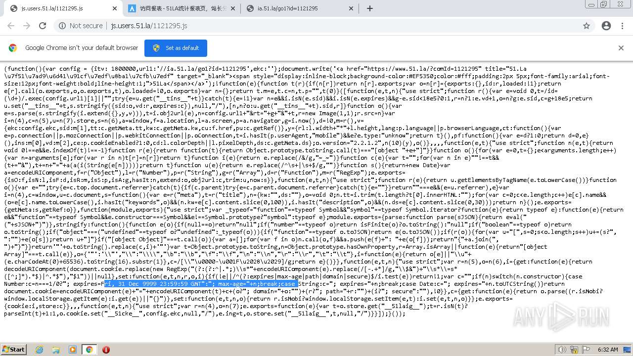633x356 pixels.
Task: Close the 访问报表 51LA tab
Action: 233,8
